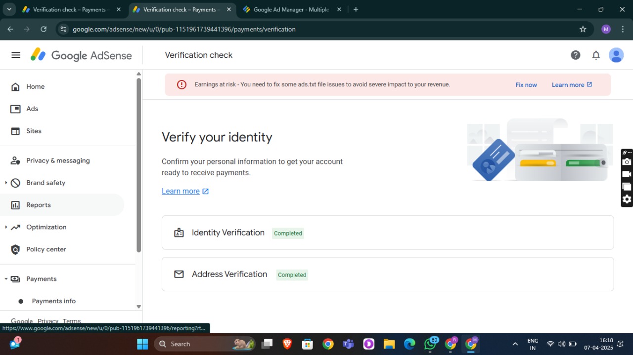633x355 pixels.
Task: Click the Reports chart icon
Action: (x=16, y=205)
